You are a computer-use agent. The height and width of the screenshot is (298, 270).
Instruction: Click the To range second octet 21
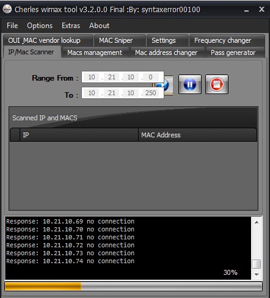pos(111,93)
